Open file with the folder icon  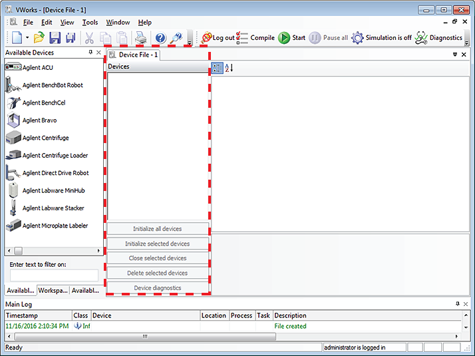[x=39, y=38]
